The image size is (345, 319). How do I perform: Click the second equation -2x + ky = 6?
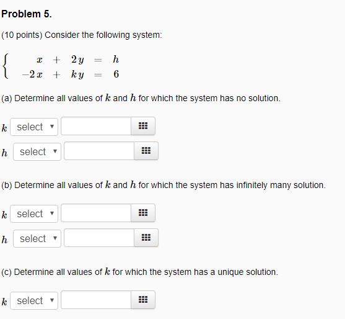71,74
